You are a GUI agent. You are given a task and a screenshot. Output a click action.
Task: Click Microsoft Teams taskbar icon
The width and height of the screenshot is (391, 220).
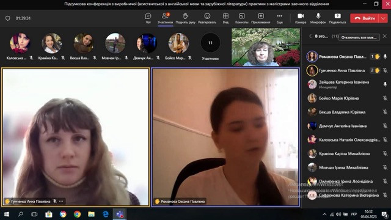coord(120,215)
